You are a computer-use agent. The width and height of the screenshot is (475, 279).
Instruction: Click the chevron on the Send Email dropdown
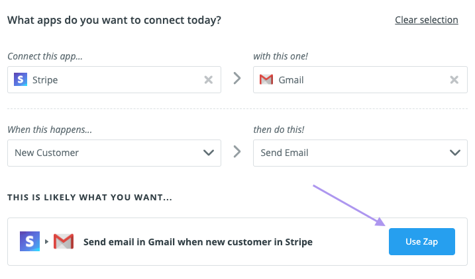454,153
